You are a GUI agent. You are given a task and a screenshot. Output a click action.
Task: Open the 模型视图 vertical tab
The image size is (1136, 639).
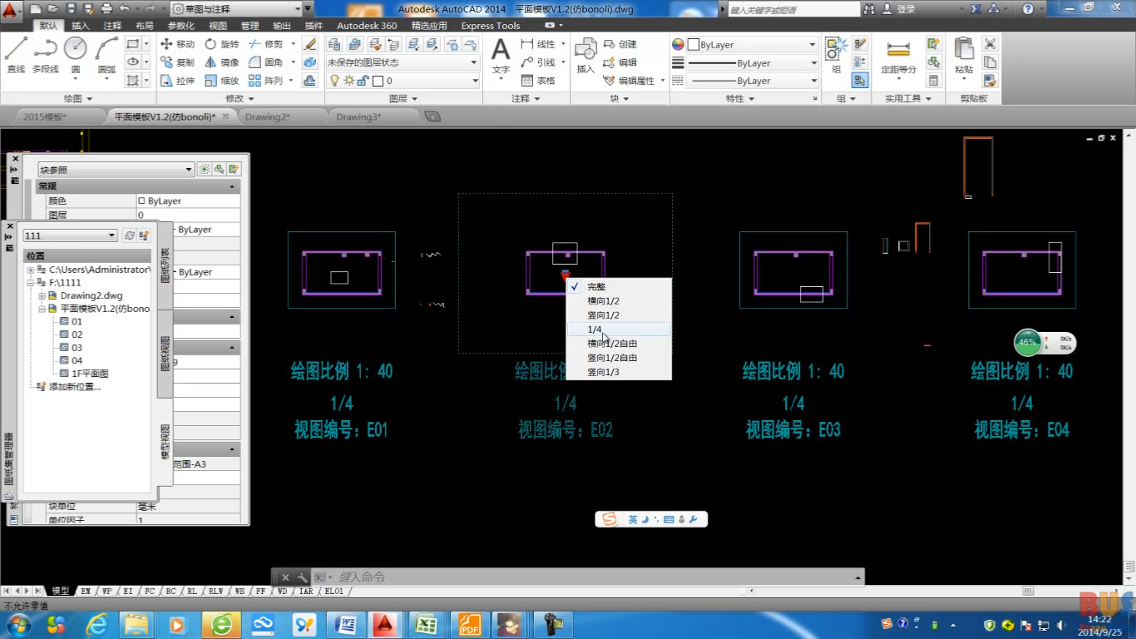(165, 442)
